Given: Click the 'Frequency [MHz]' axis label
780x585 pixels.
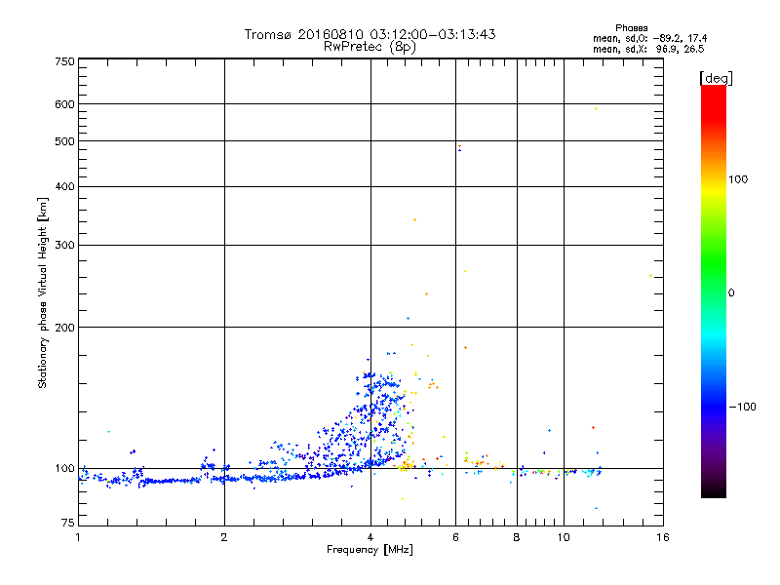Looking at the screenshot, I should [x=370, y=550].
